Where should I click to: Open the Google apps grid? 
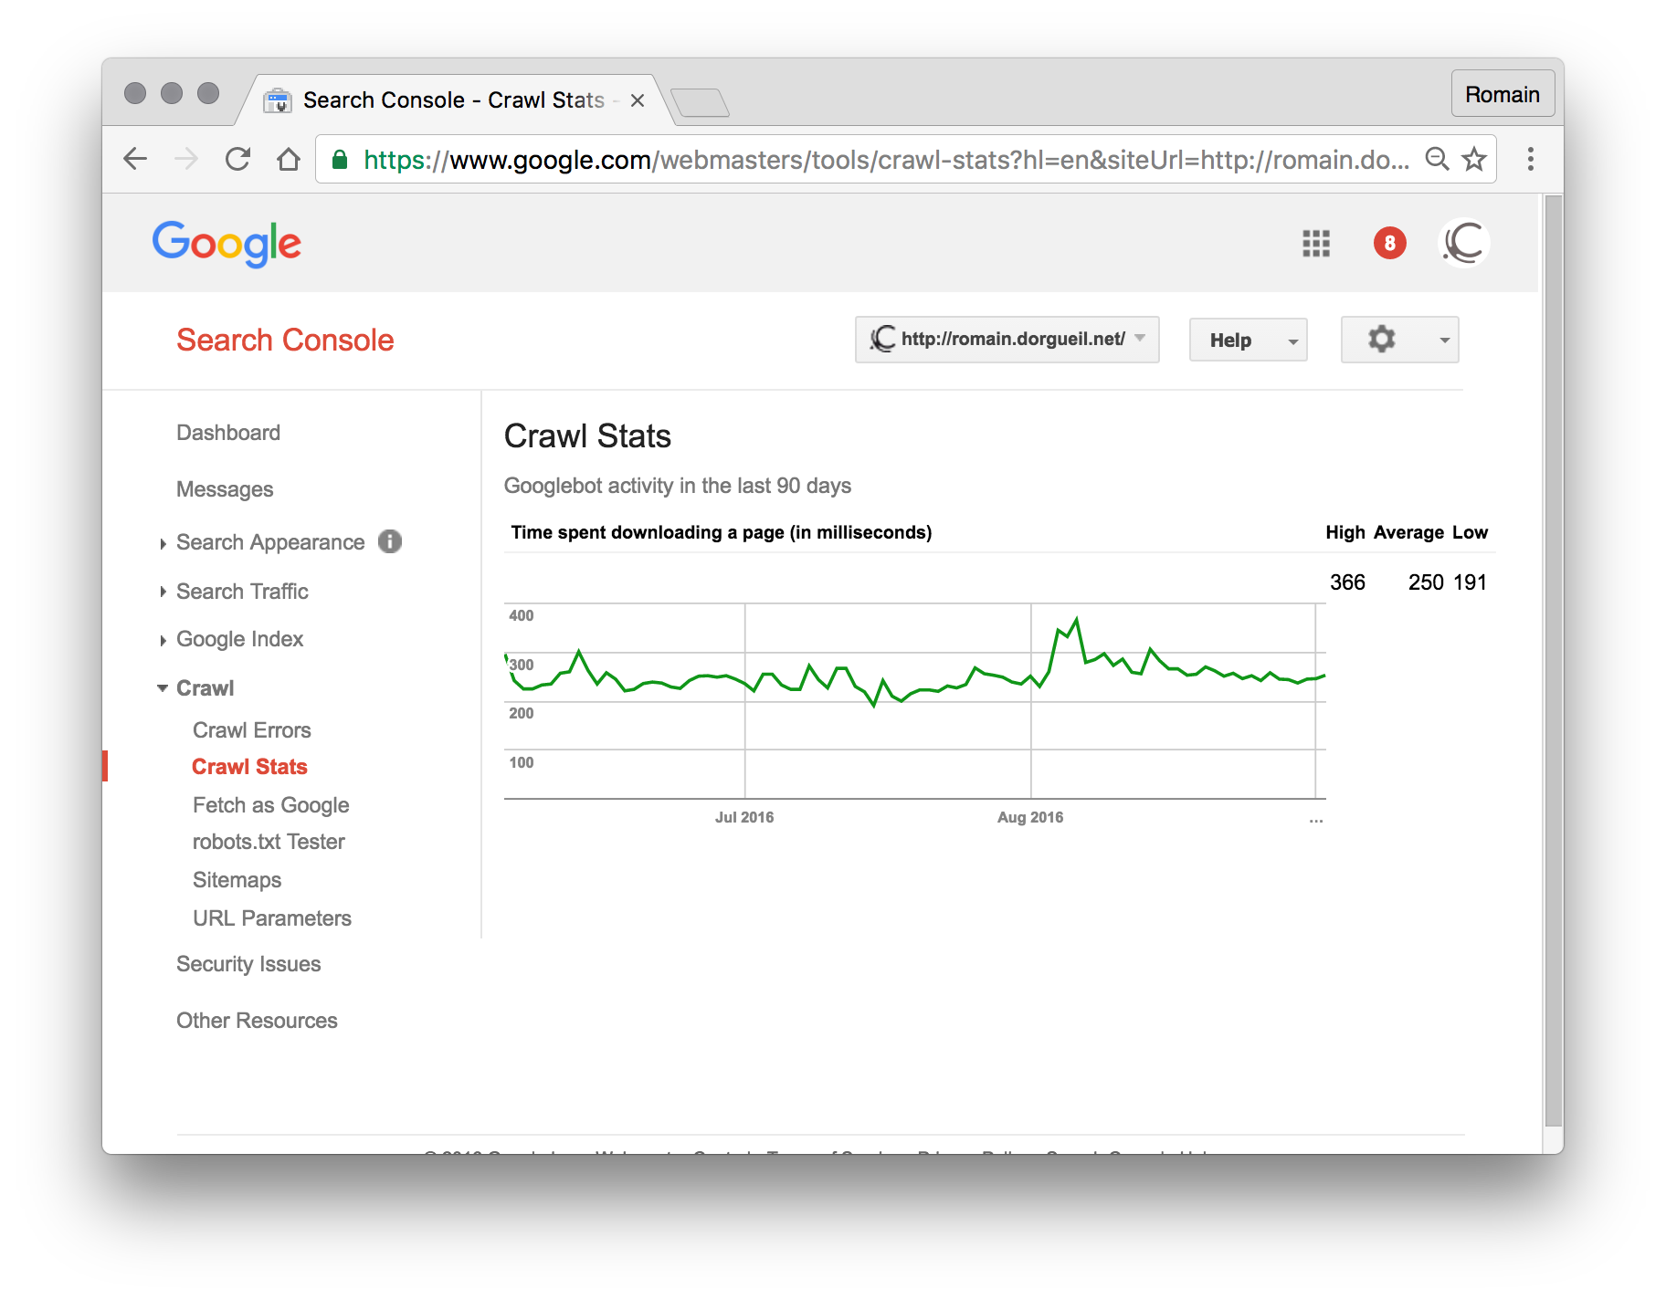tap(1315, 243)
